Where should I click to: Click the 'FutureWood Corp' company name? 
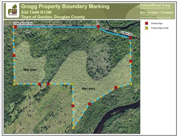[x=155, y=5]
